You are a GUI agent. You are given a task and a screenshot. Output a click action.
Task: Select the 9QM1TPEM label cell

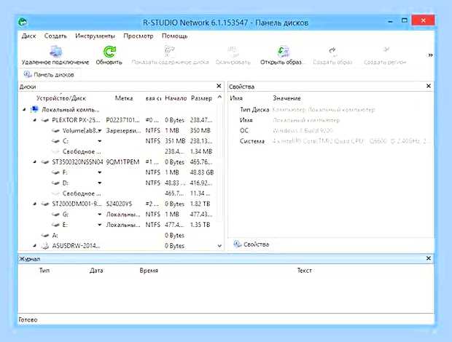pos(122,162)
